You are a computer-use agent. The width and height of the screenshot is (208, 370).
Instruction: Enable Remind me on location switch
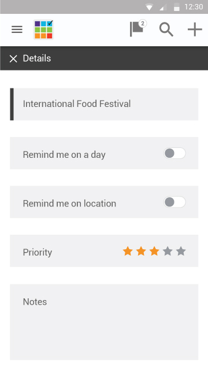pyautogui.click(x=174, y=202)
